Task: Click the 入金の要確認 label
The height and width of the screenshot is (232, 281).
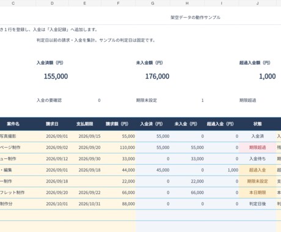Action: [49, 100]
